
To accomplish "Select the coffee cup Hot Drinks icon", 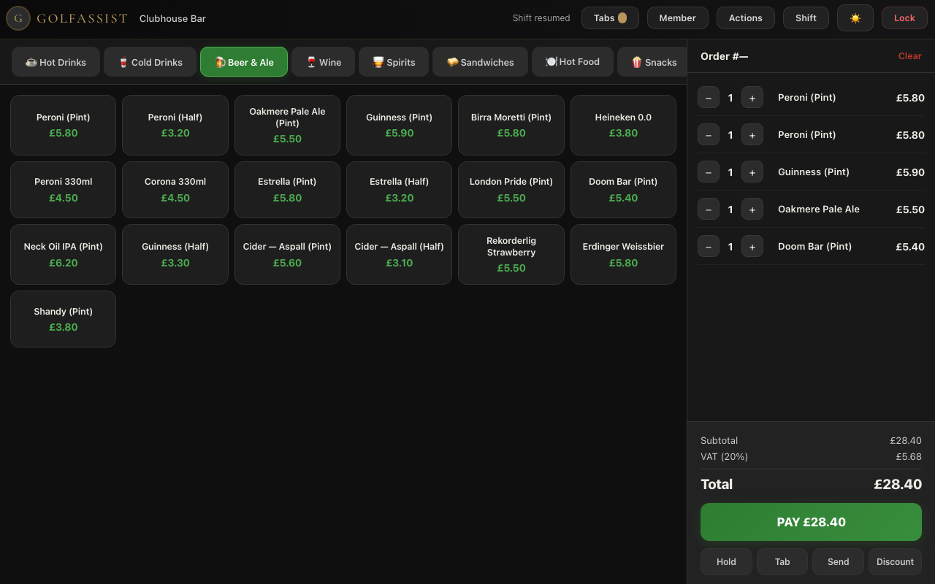I will [x=32, y=61].
